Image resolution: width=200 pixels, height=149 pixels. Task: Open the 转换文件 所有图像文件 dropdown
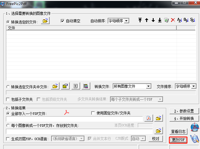click(148, 86)
